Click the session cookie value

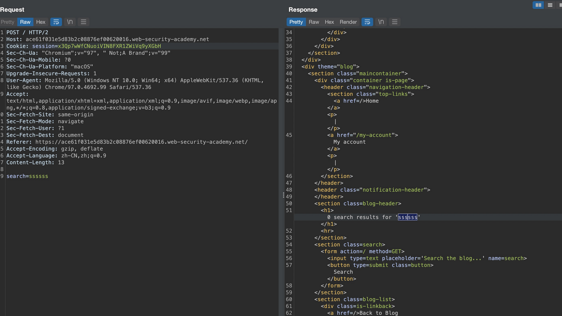coord(109,46)
